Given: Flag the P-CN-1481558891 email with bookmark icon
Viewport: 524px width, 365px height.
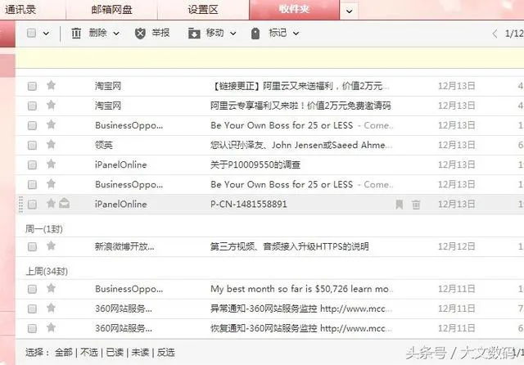Looking at the screenshot, I should [399, 205].
